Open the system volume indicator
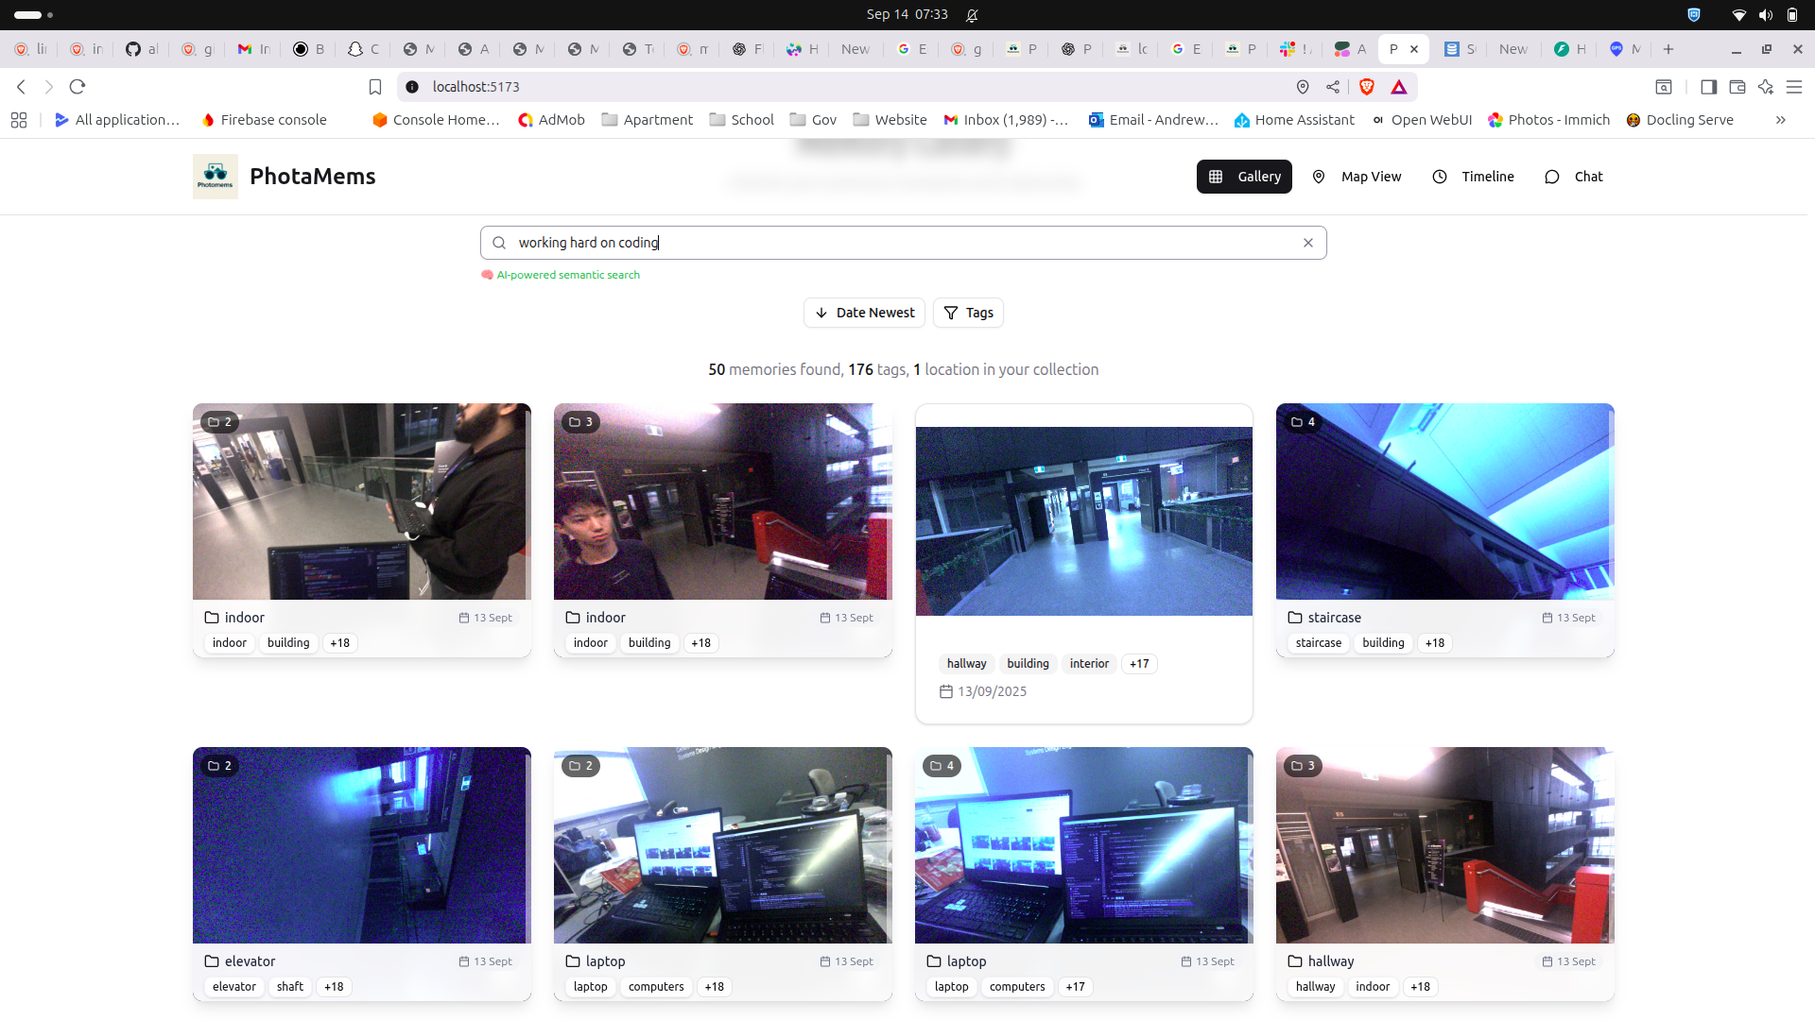 pos(1765,14)
